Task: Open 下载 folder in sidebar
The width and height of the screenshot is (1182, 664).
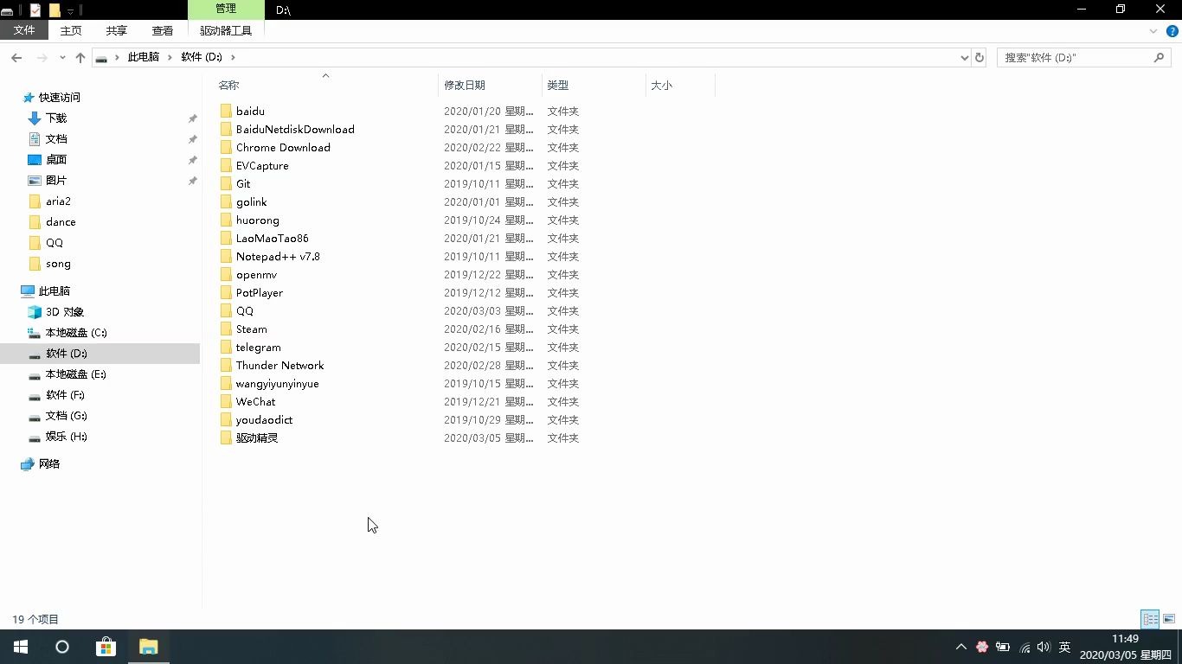Action: tap(56, 118)
